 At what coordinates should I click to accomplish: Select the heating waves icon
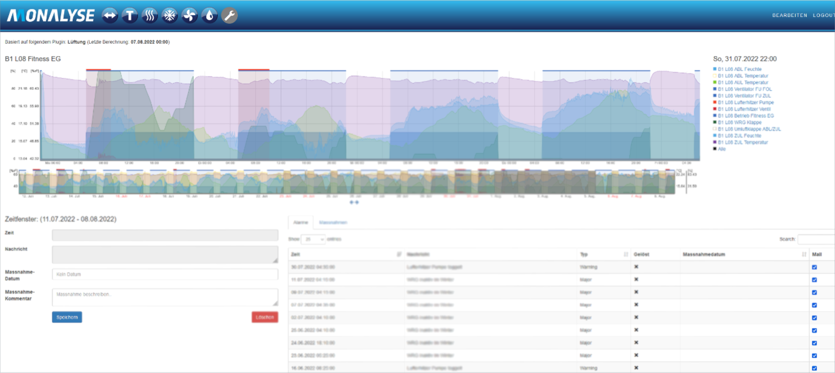(x=149, y=16)
